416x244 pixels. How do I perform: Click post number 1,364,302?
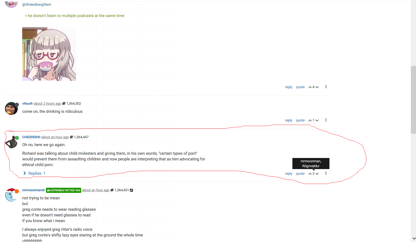[x=74, y=104]
